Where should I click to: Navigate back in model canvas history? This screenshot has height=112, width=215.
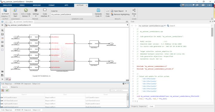2,22
